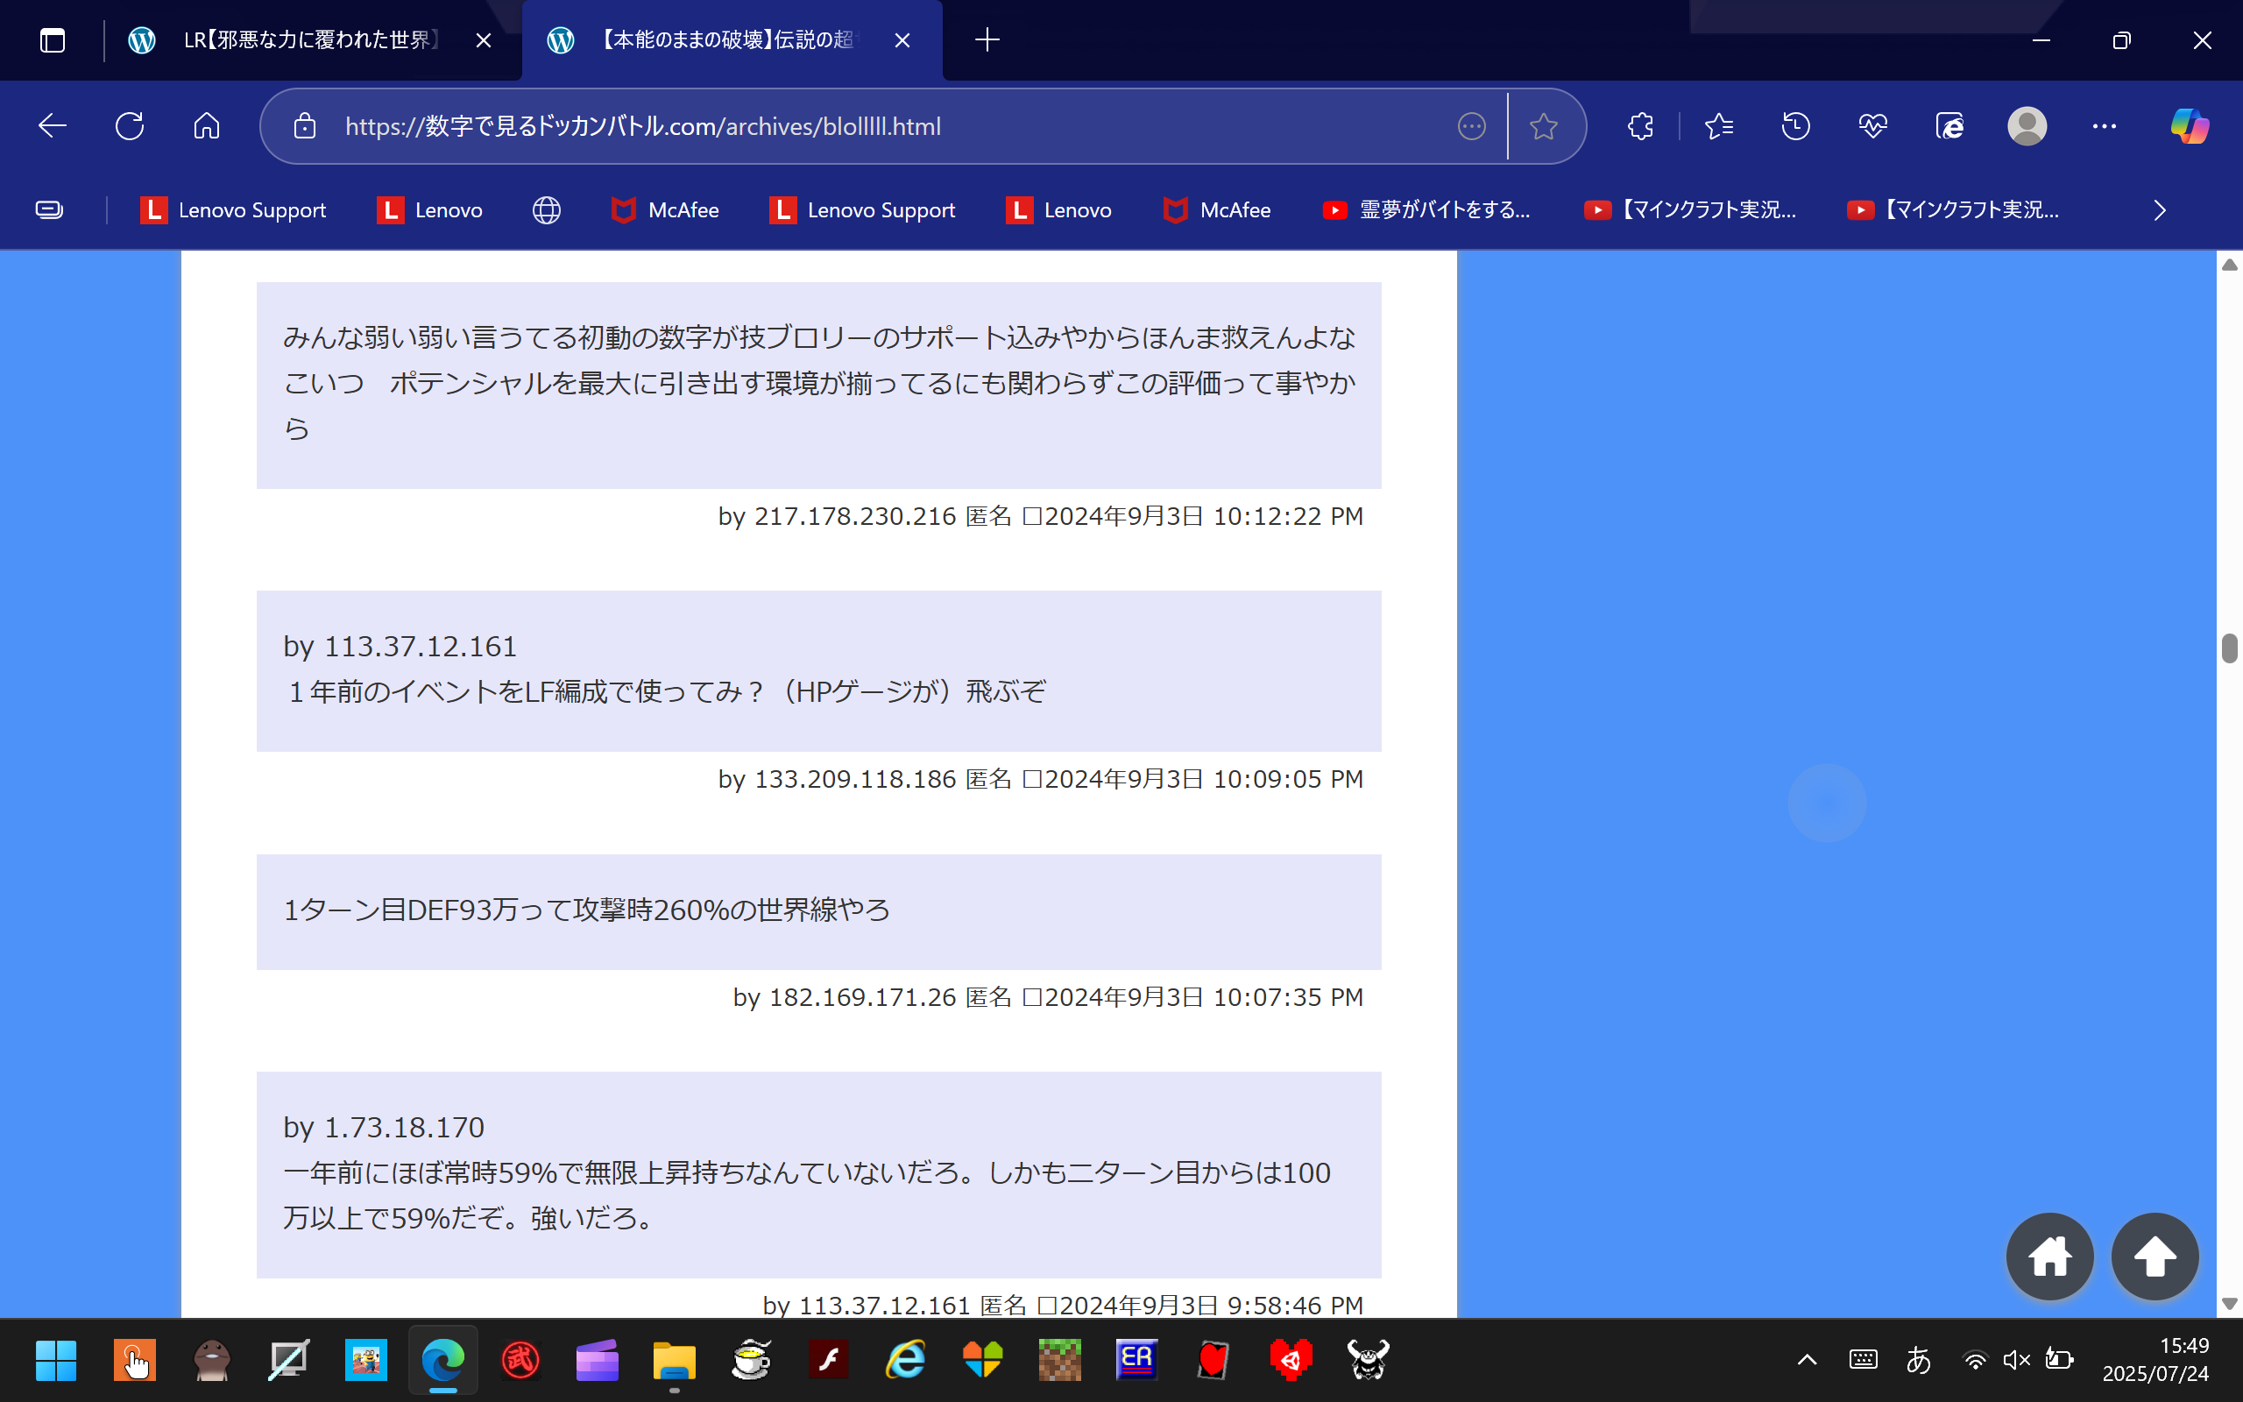This screenshot has height=1402, width=2243.
Task: Open the touch keyboard tray icon
Action: [x=1863, y=1360]
